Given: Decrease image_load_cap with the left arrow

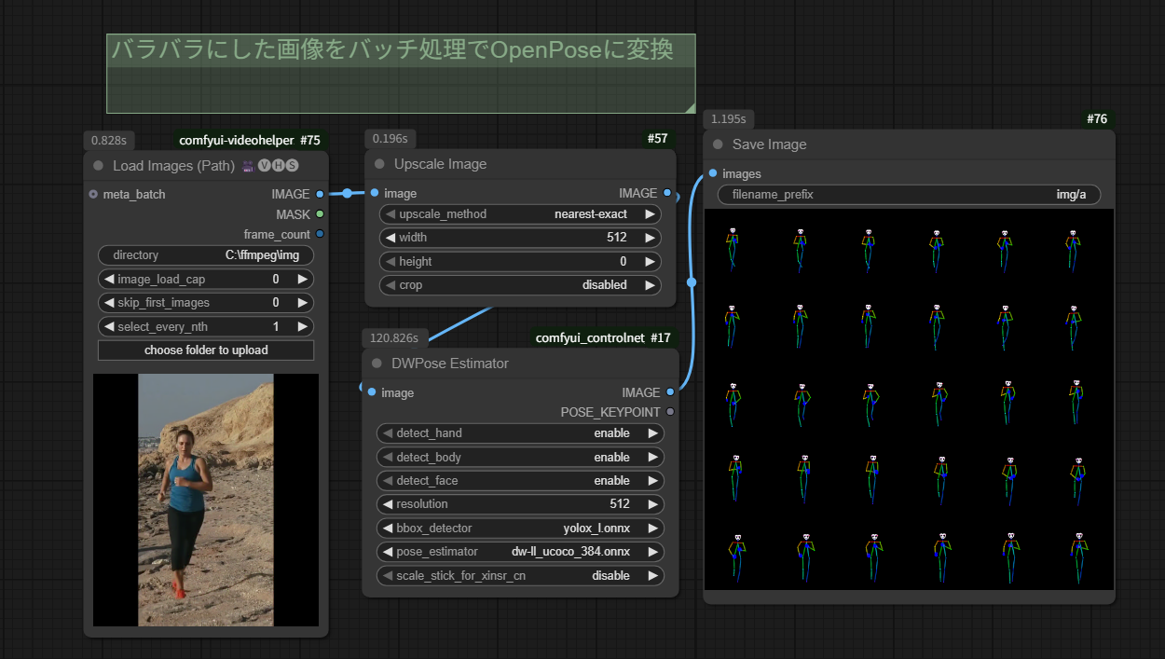Looking at the screenshot, I should [x=109, y=280].
